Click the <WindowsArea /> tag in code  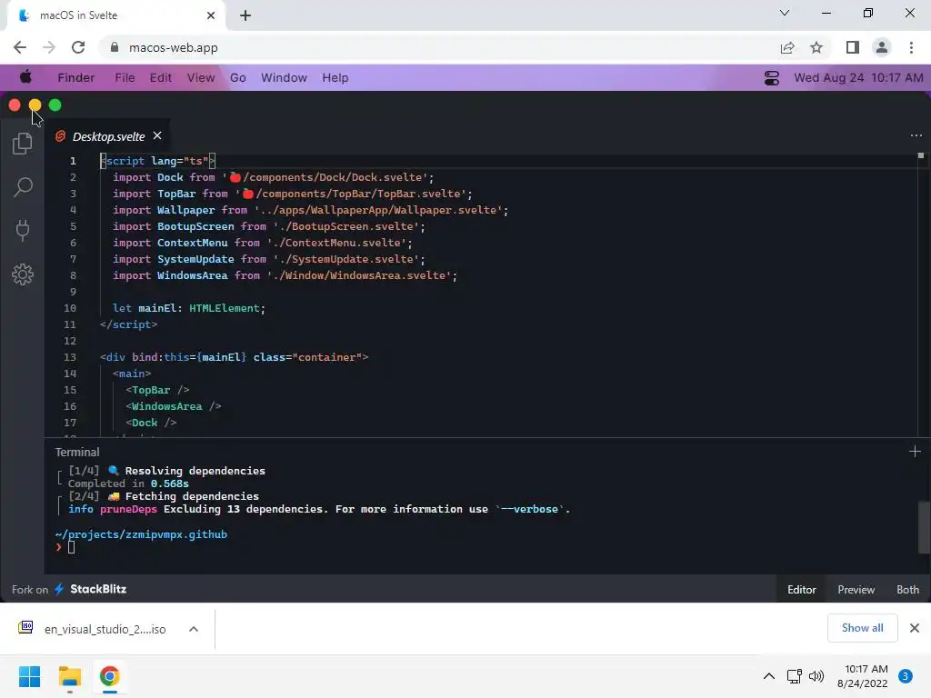pyautogui.click(x=174, y=406)
